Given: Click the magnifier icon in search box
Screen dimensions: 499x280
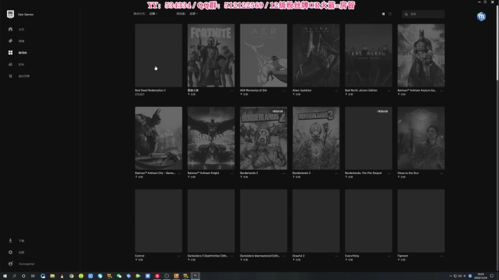Looking at the screenshot, I should (406, 14).
